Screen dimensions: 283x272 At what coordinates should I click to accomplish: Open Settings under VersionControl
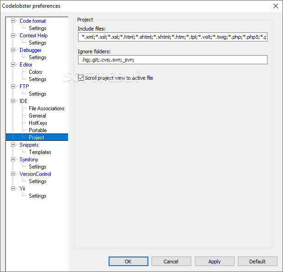click(37, 181)
